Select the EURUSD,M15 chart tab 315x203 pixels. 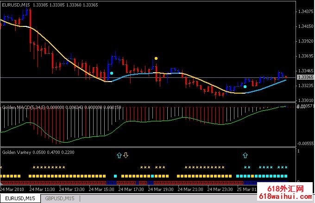19,198
